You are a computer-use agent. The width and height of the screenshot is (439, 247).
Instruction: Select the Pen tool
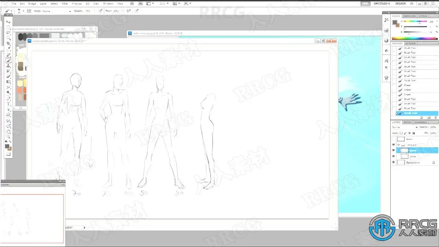(x=9, y=98)
